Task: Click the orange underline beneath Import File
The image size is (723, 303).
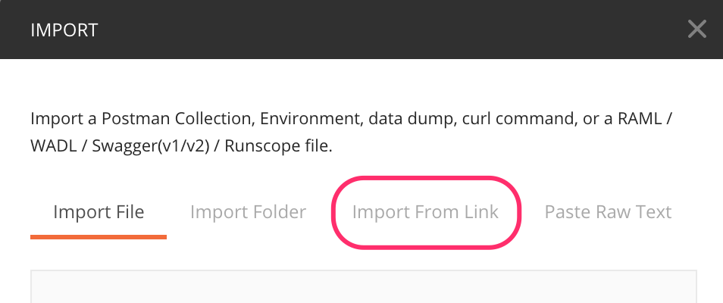Action: pos(99,237)
